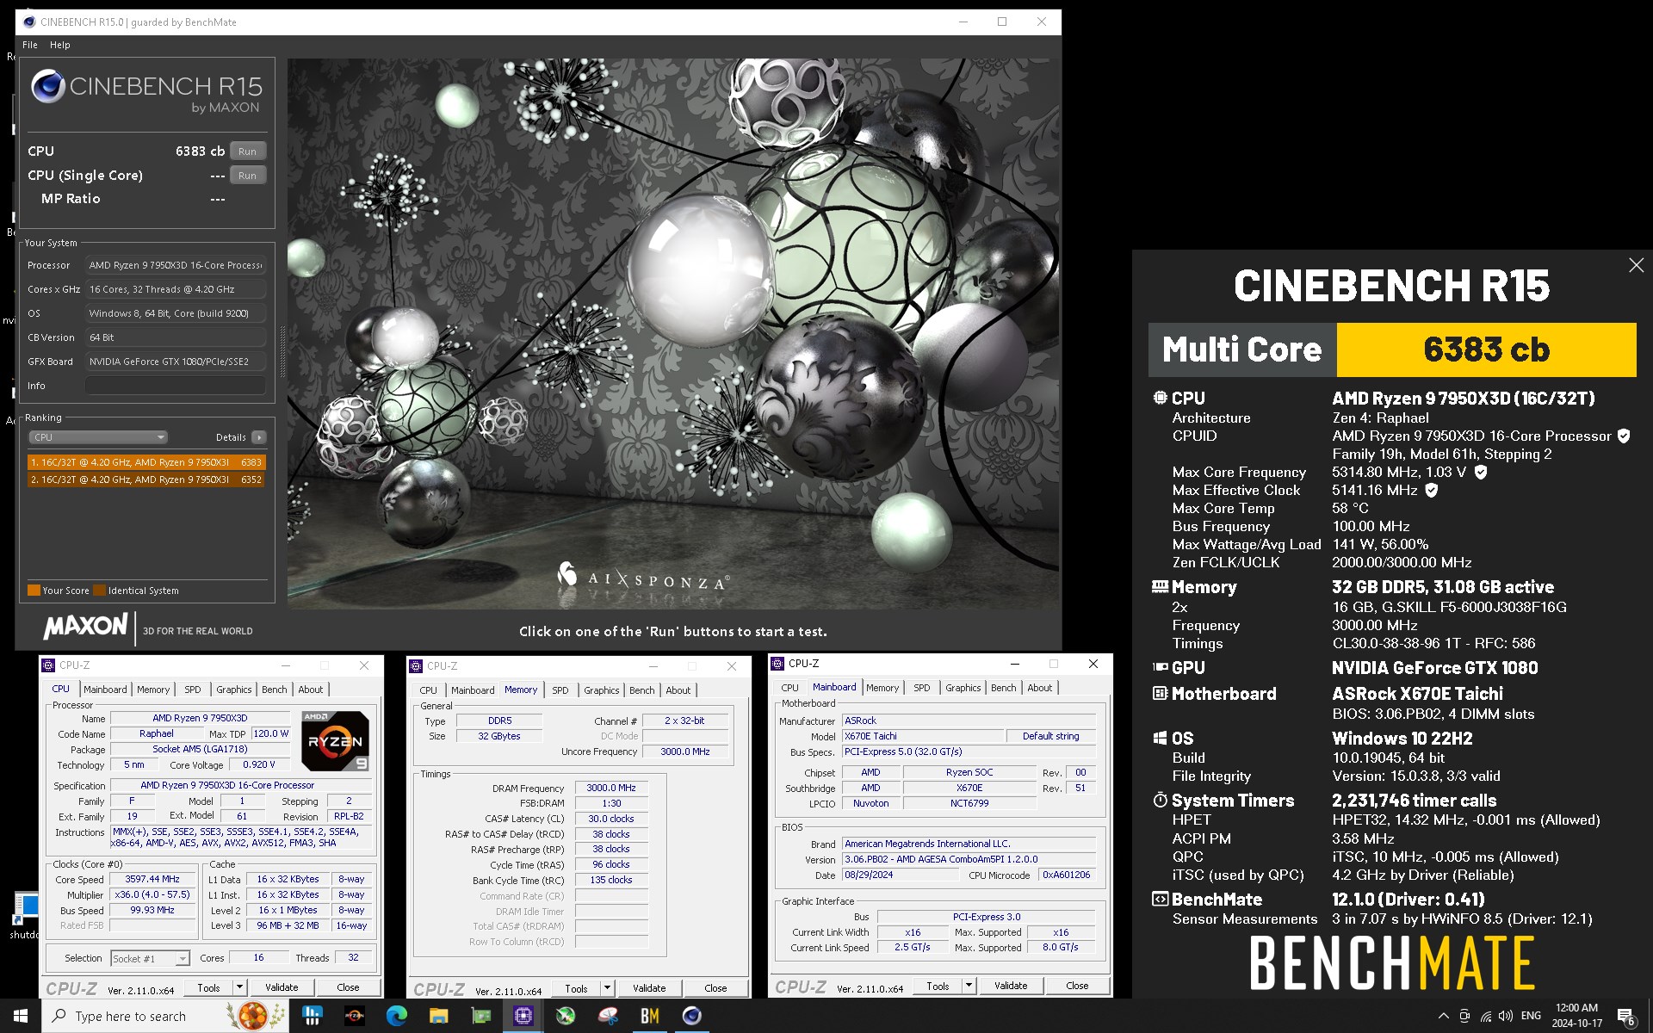Click Processor field AMD Ryzen 9 7950X3D
This screenshot has width=1653, height=1033.
pyautogui.click(x=175, y=265)
